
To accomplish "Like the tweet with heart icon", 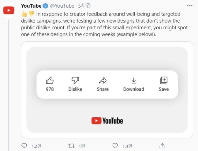I will (116, 146).
